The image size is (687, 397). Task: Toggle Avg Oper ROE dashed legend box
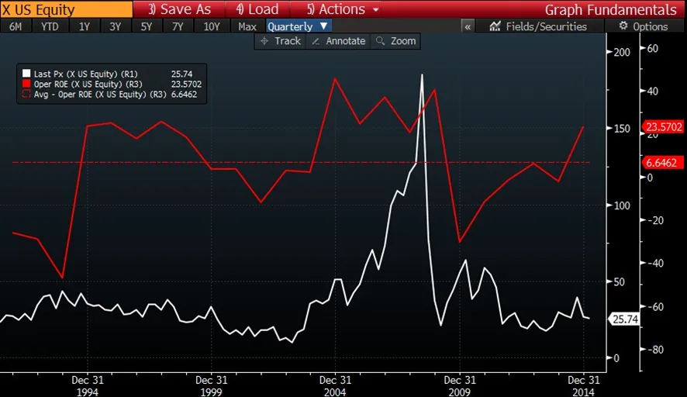pos(26,94)
